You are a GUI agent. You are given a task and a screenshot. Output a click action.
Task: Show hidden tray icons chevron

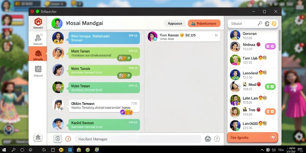(x=262, y=150)
